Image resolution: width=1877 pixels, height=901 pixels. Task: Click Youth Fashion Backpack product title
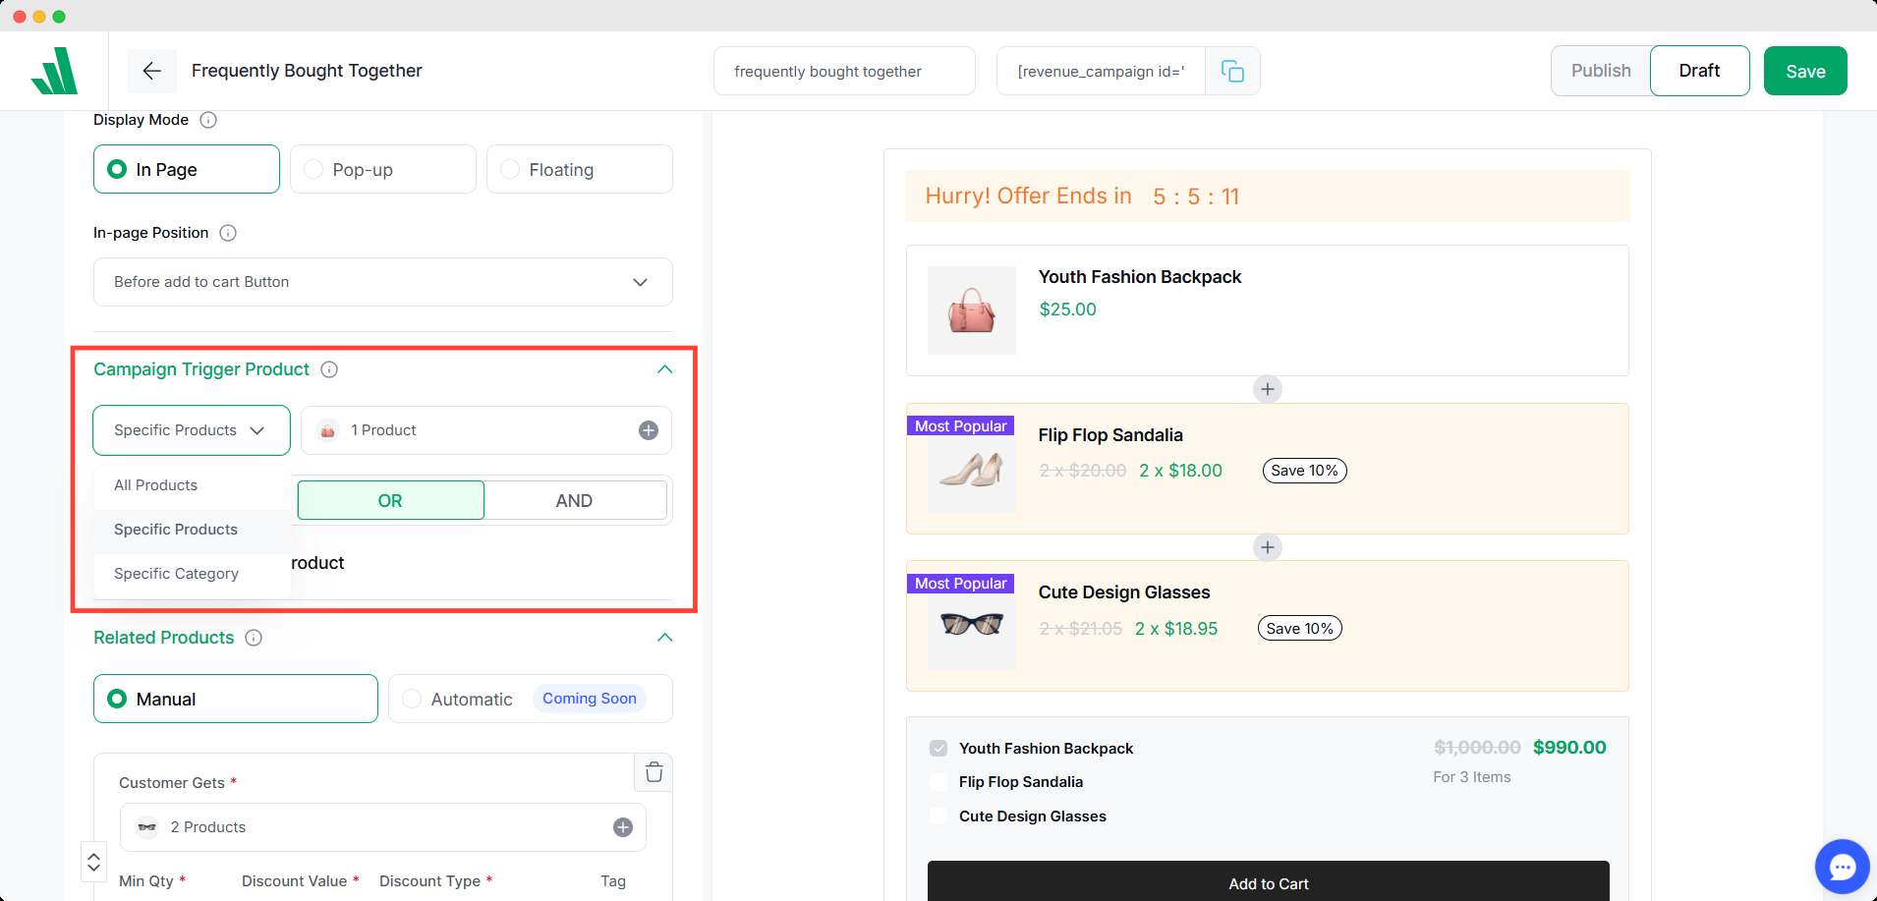(x=1140, y=277)
